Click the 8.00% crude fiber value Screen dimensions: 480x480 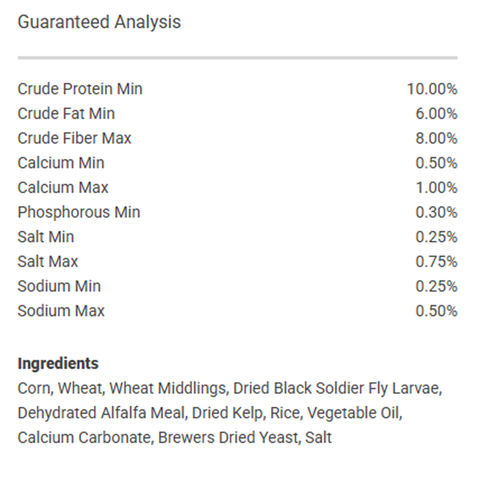(436, 138)
